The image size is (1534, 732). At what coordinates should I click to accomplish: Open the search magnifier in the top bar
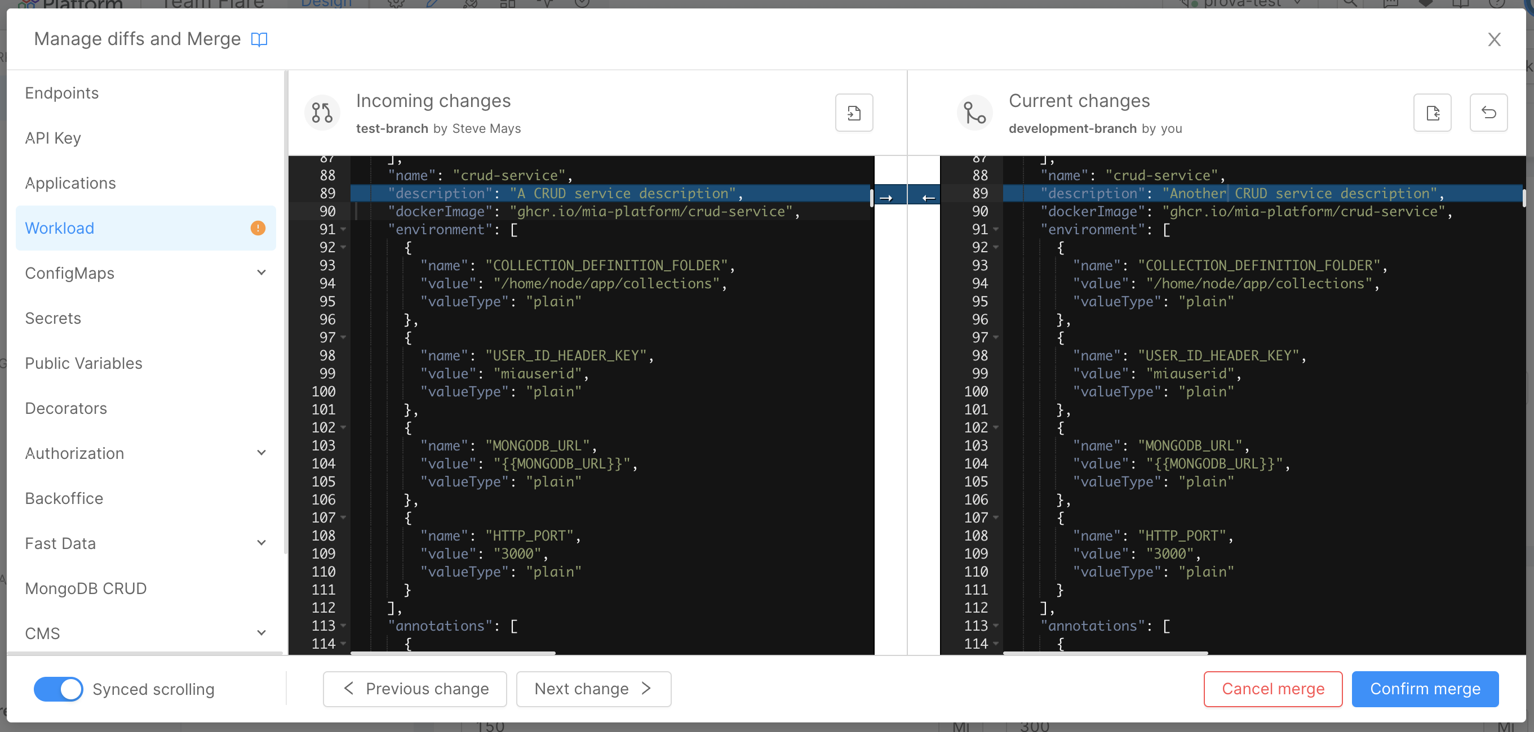coord(1349,4)
